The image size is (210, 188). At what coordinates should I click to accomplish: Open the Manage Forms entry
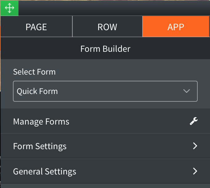click(105, 121)
